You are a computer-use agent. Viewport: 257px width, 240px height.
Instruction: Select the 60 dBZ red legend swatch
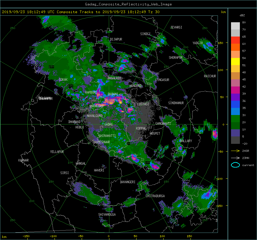tap(235, 40)
